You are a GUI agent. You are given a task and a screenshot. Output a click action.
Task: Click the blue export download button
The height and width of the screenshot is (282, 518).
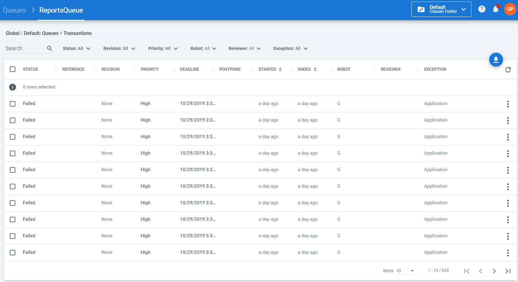pos(496,60)
